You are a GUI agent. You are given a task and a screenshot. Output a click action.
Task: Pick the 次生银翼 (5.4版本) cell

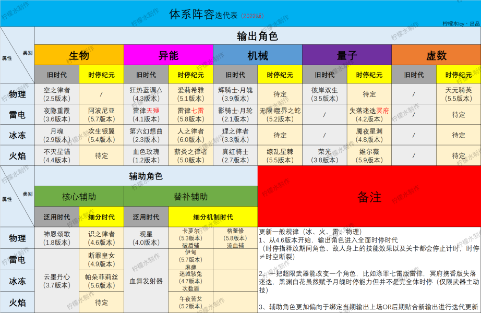coord(102,135)
